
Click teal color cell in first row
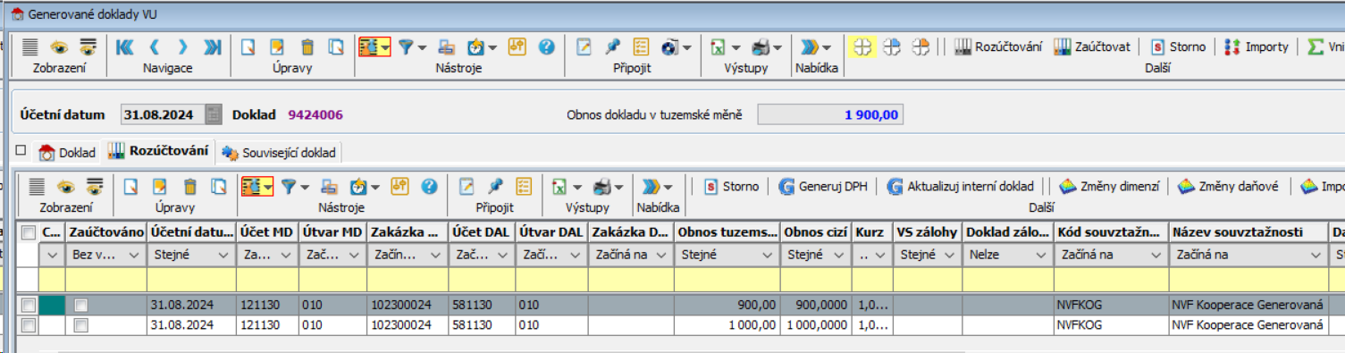[x=52, y=305]
